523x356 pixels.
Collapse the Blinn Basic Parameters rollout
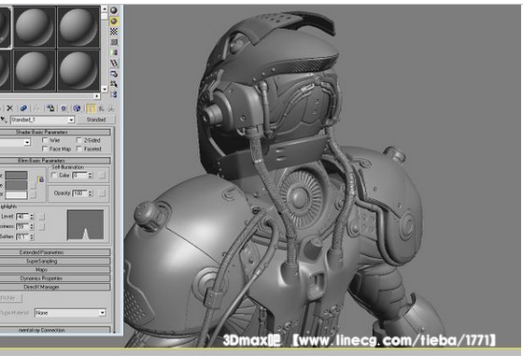[x=55, y=161]
